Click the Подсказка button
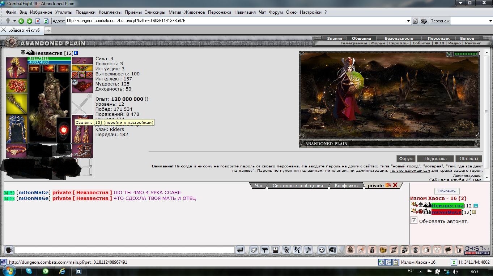This screenshot has height=276, width=493. point(435,158)
